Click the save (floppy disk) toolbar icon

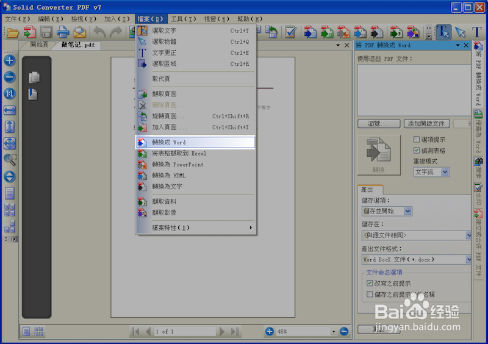(x=46, y=32)
